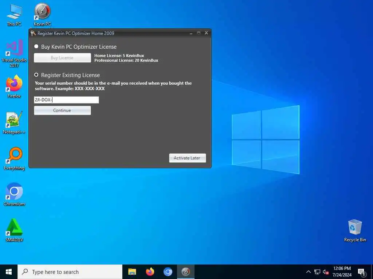Select Register Existing License radio button

click(36, 75)
